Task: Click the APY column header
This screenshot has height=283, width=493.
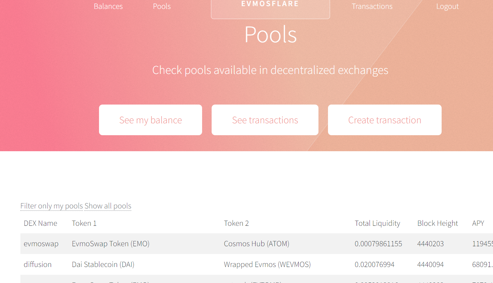Action: pyautogui.click(x=478, y=223)
